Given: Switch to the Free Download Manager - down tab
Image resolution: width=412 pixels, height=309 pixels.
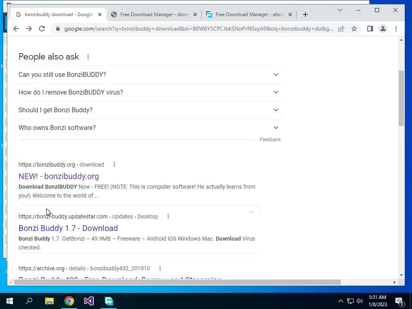Looking at the screenshot, I should tap(154, 14).
